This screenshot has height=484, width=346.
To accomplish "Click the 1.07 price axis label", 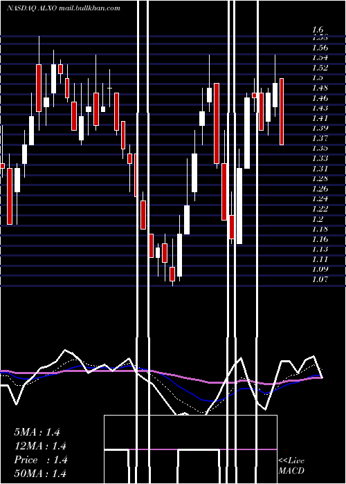I will click(x=320, y=279).
